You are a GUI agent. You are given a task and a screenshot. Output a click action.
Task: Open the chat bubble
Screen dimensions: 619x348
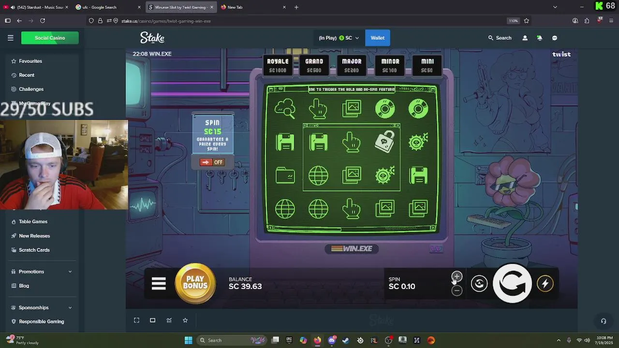(x=555, y=38)
